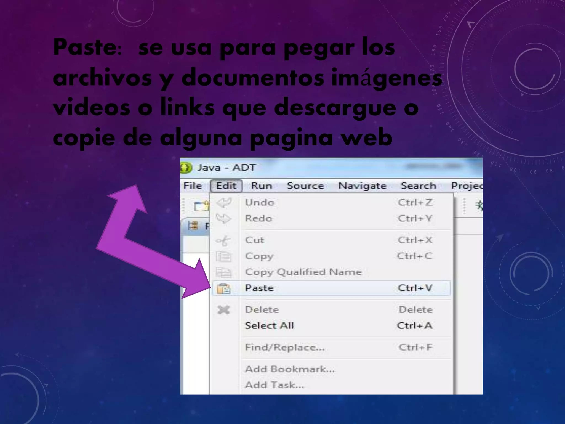
Task: Click the Ctrl+X shortcut label
Action: pos(415,240)
